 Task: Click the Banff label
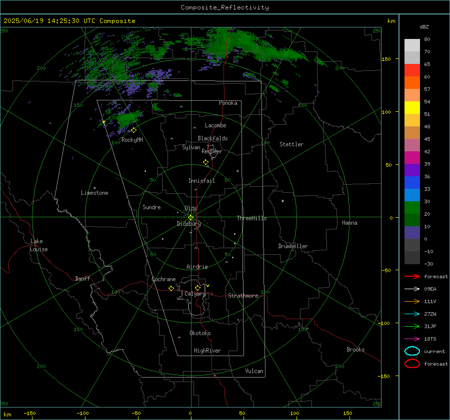(x=82, y=279)
